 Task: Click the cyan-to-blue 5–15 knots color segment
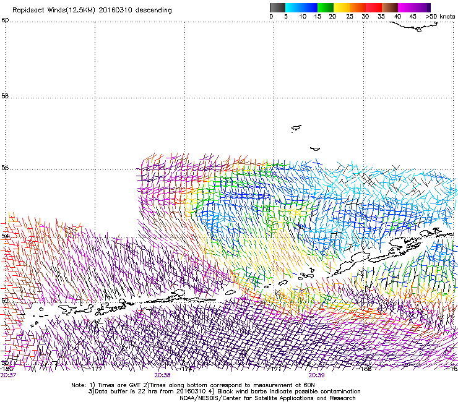point(301,7)
